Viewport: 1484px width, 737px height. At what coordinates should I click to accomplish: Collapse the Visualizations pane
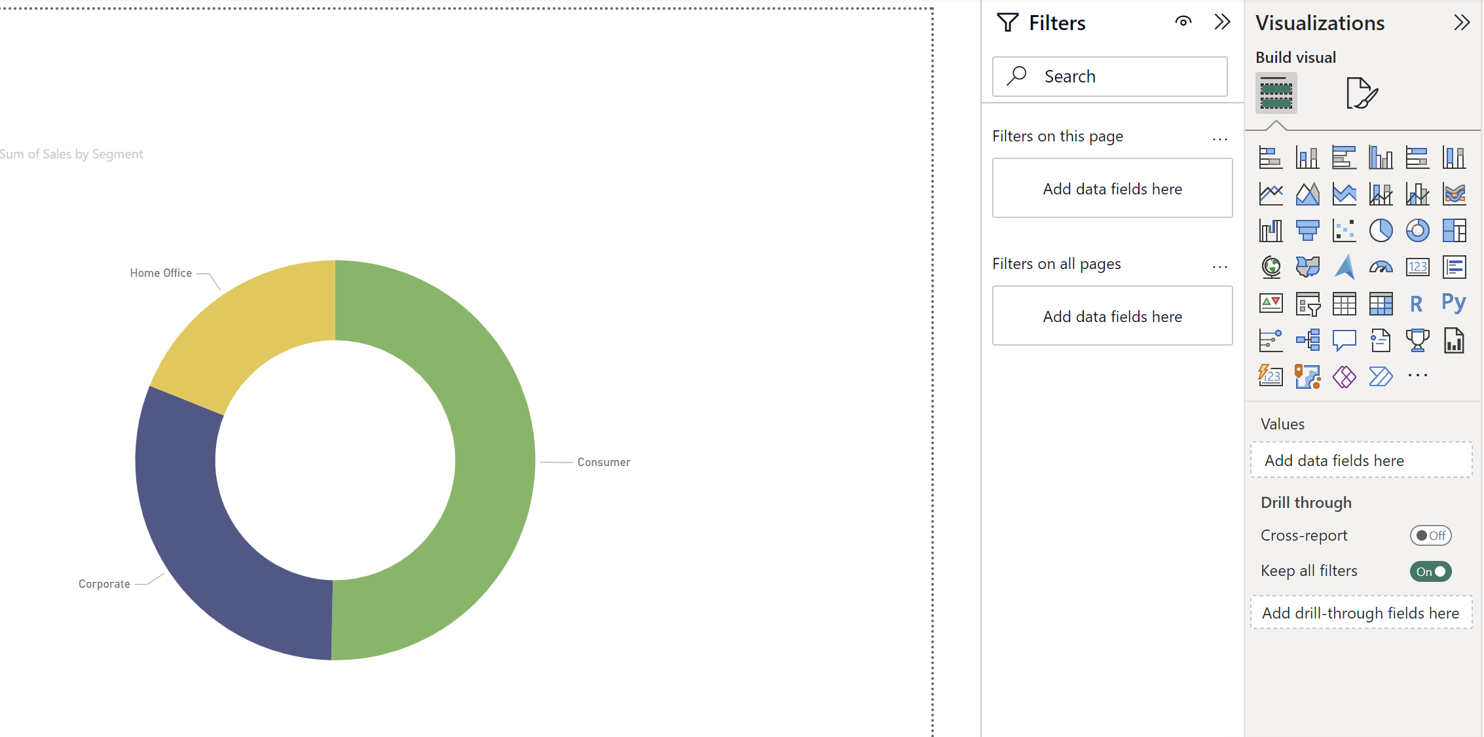point(1462,23)
